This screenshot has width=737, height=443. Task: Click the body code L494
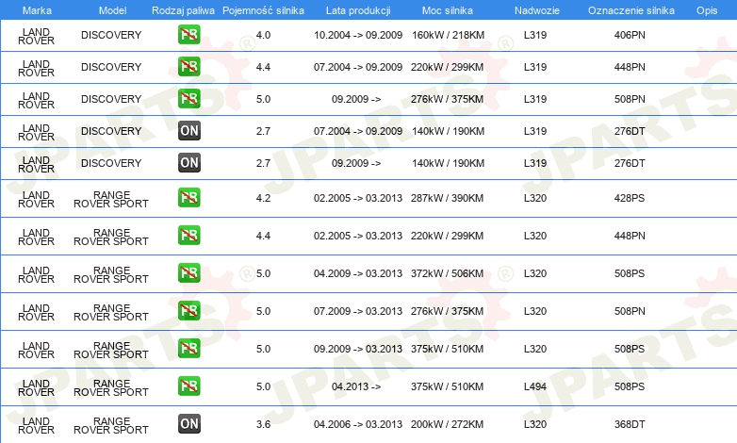(x=535, y=386)
